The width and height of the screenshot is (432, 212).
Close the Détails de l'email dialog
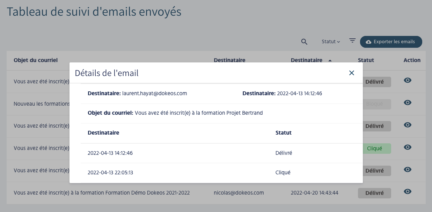[351, 73]
